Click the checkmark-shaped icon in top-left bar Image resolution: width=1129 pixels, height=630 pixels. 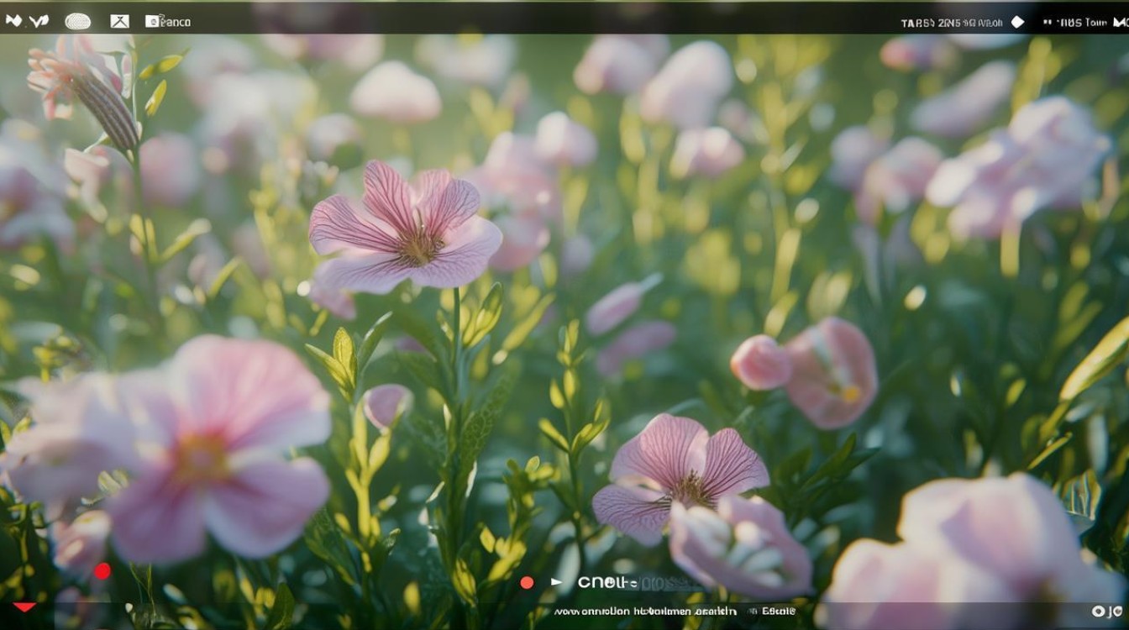coord(39,21)
